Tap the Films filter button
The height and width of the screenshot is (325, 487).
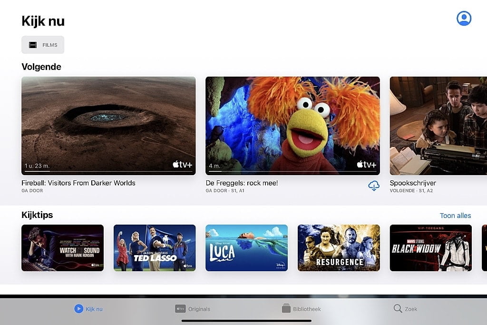pos(43,45)
